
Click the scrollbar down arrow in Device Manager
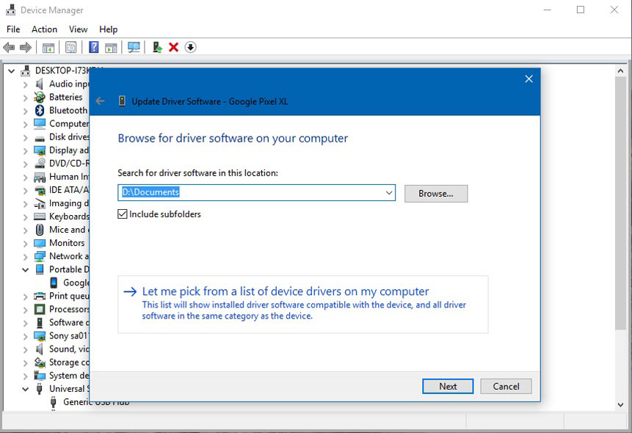621,405
